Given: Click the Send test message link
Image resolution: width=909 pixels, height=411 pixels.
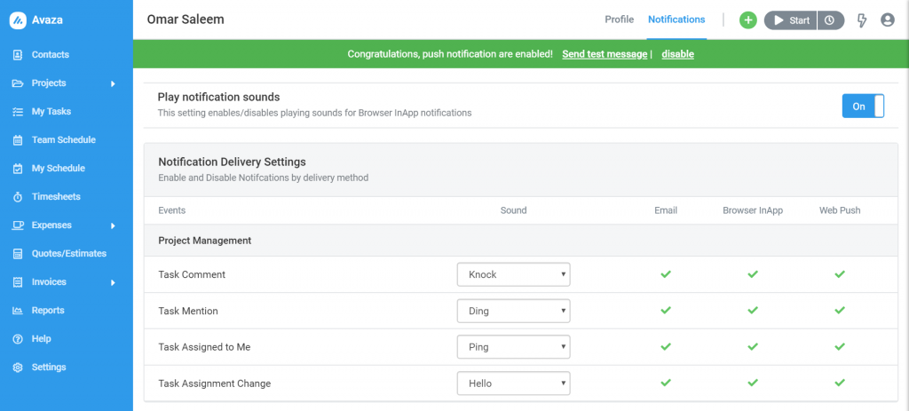Looking at the screenshot, I should tap(605, 54).
